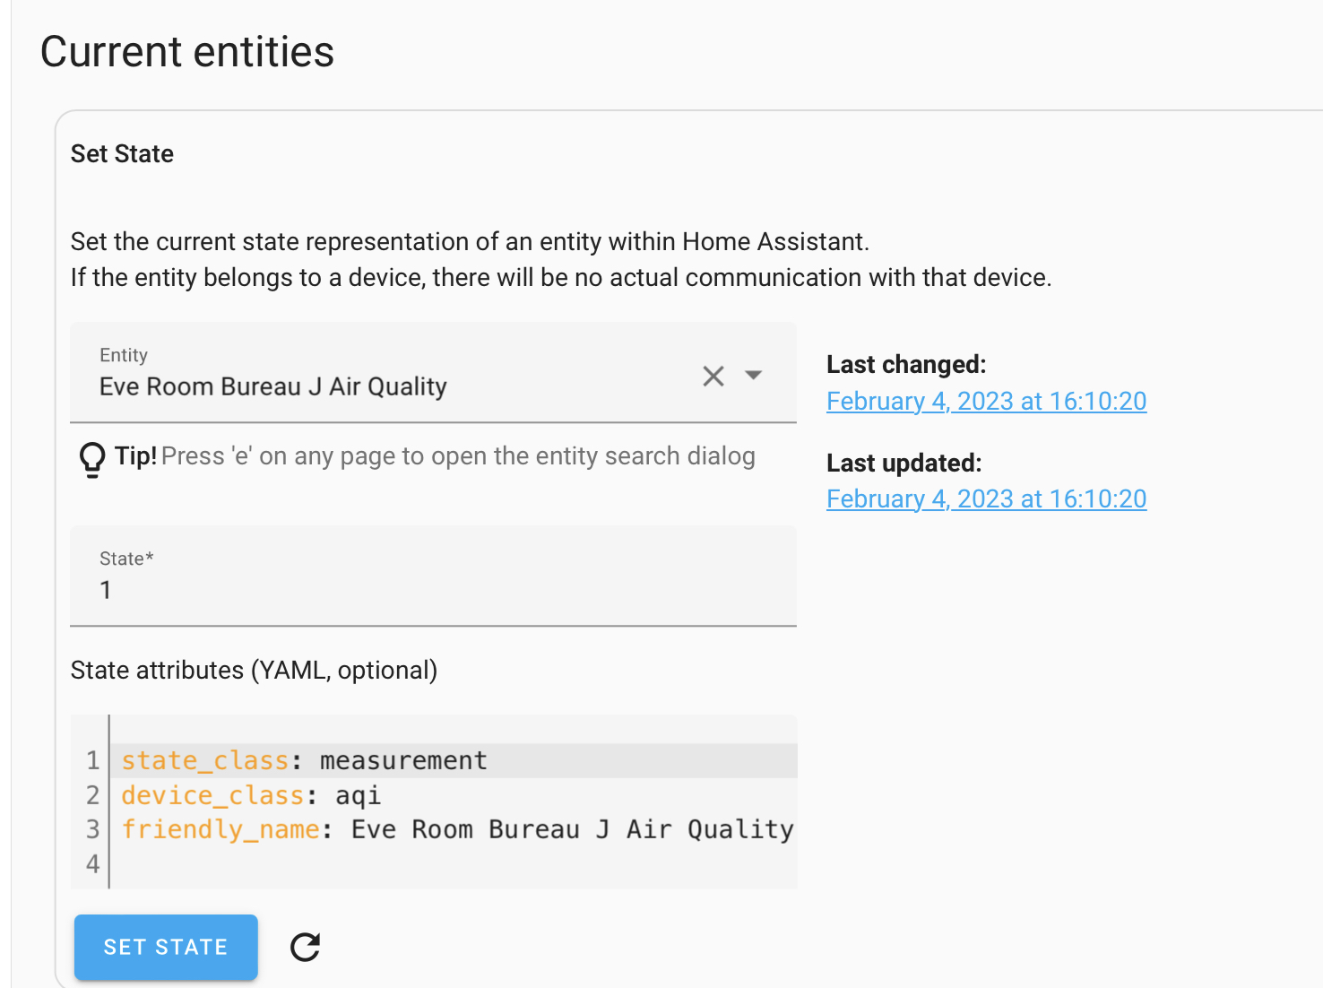Click the state_class measurement value
Viewport: 1323px width, 988px height.
pyautogui.click(x=402, y=759)
